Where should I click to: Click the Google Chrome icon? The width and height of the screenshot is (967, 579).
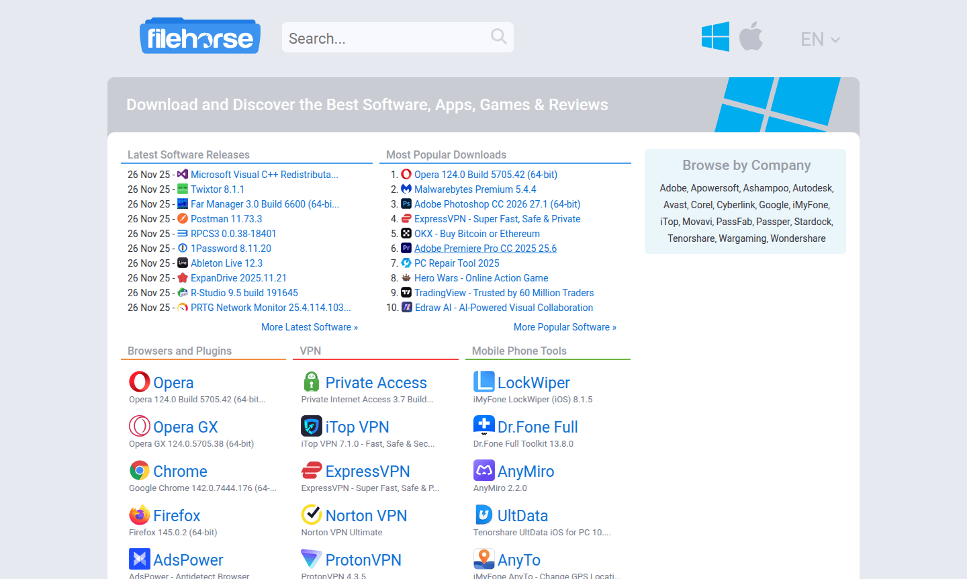[139, 470]
